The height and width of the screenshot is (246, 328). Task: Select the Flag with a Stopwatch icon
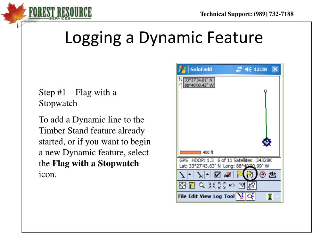tap(250, 174)
